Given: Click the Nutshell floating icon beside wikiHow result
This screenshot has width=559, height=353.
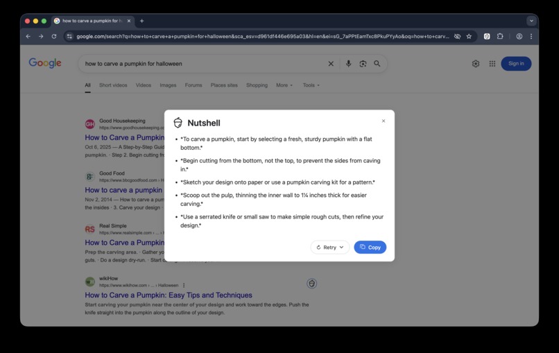Looking at the screenshot, I should click(x=311, y=284).
